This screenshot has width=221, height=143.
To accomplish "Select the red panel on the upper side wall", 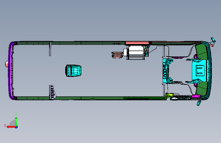I will [x=137, y=43].
